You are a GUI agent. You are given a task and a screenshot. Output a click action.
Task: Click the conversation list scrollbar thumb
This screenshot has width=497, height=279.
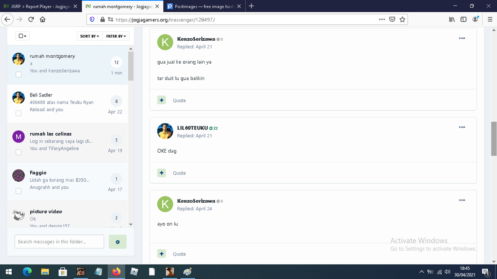pyautogui.click(x=130, y=66)
